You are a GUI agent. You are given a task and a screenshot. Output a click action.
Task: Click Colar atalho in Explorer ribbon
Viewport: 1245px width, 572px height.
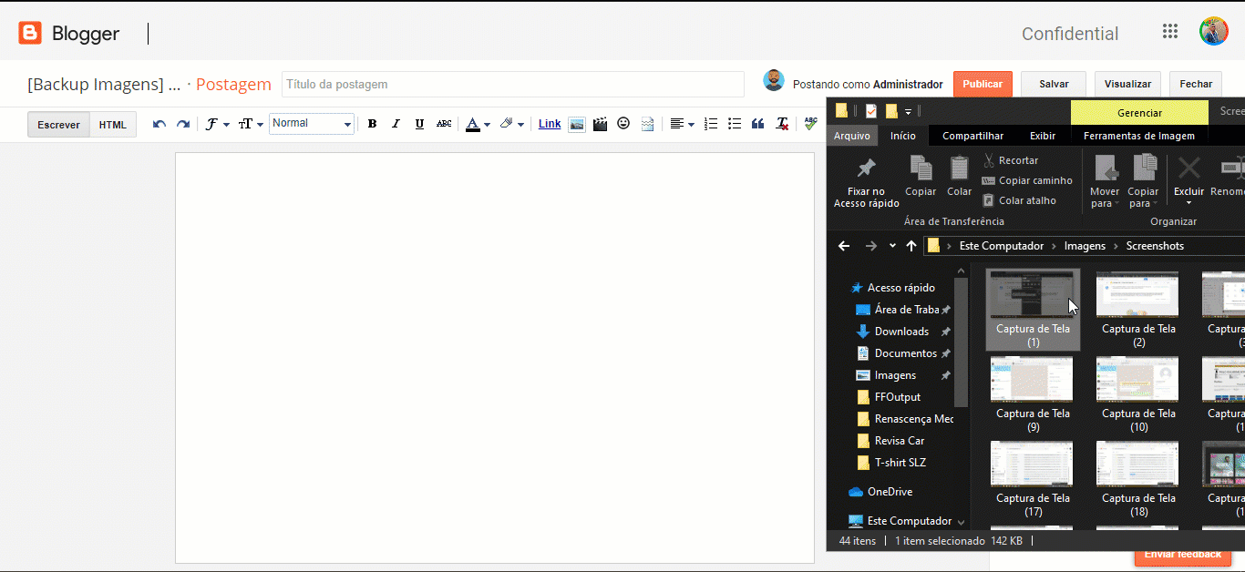click(1019, 200)
